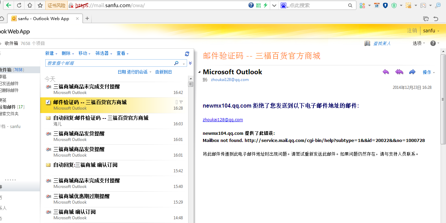Open the tab list window icon
Screen dimensions: 446x223
[426, 19]
